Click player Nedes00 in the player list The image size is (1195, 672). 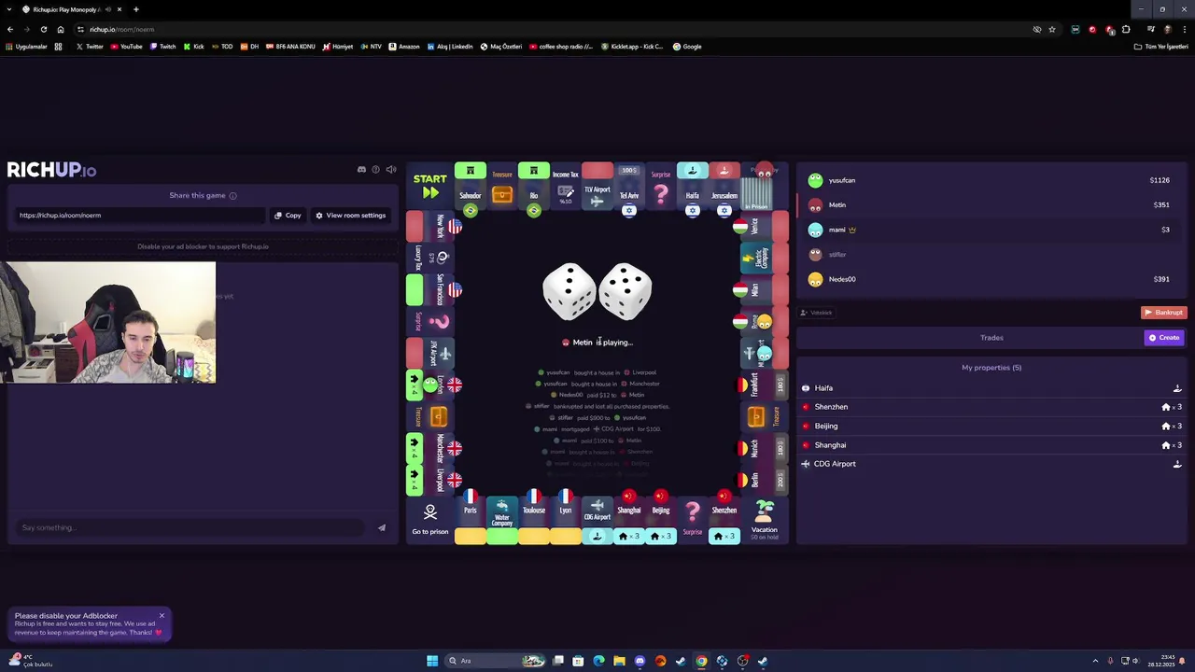990,279
